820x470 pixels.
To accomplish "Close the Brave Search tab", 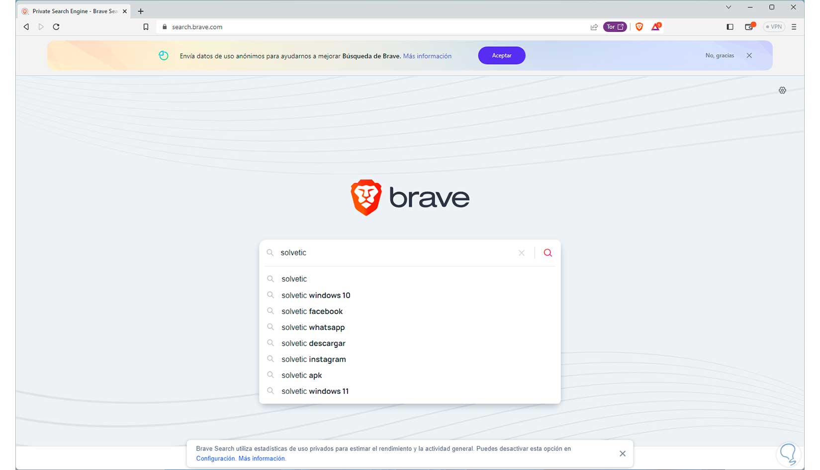I will 125,11.
